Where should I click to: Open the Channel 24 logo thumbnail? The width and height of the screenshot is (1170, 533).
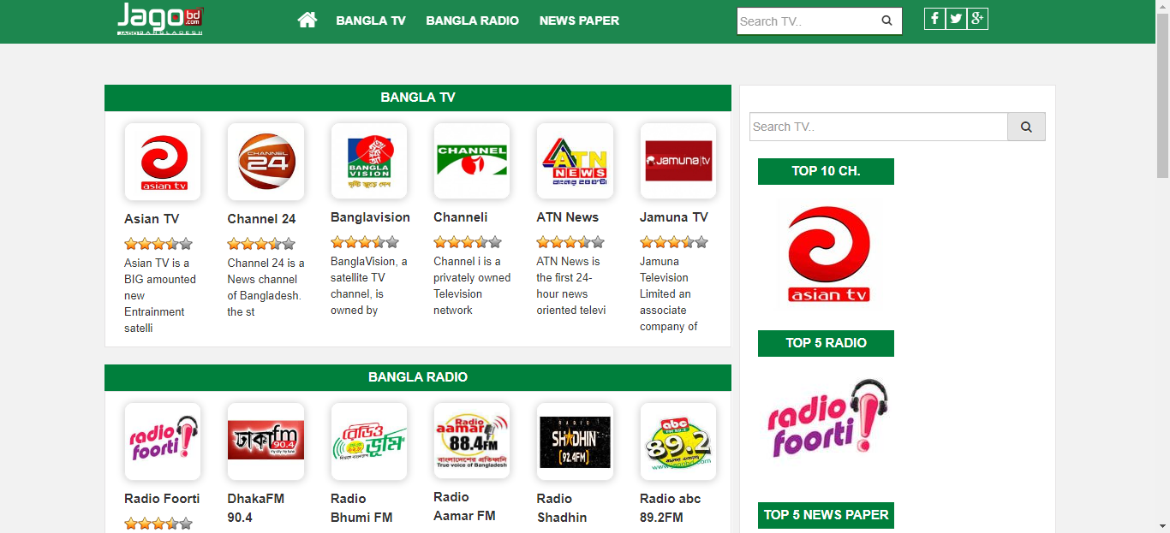266,161
